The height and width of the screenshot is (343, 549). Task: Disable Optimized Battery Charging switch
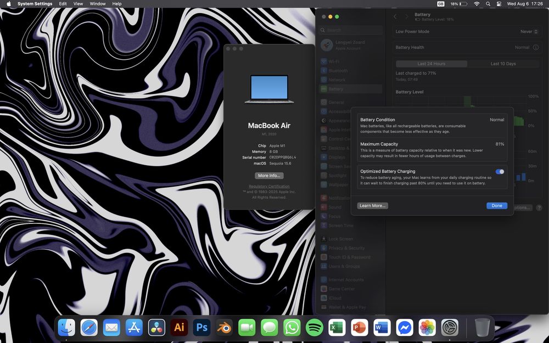coord(500,172)
